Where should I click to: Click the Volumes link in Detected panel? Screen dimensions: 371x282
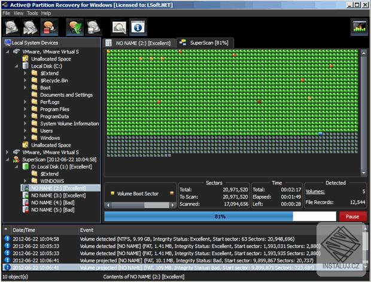[x=315, y=192]
